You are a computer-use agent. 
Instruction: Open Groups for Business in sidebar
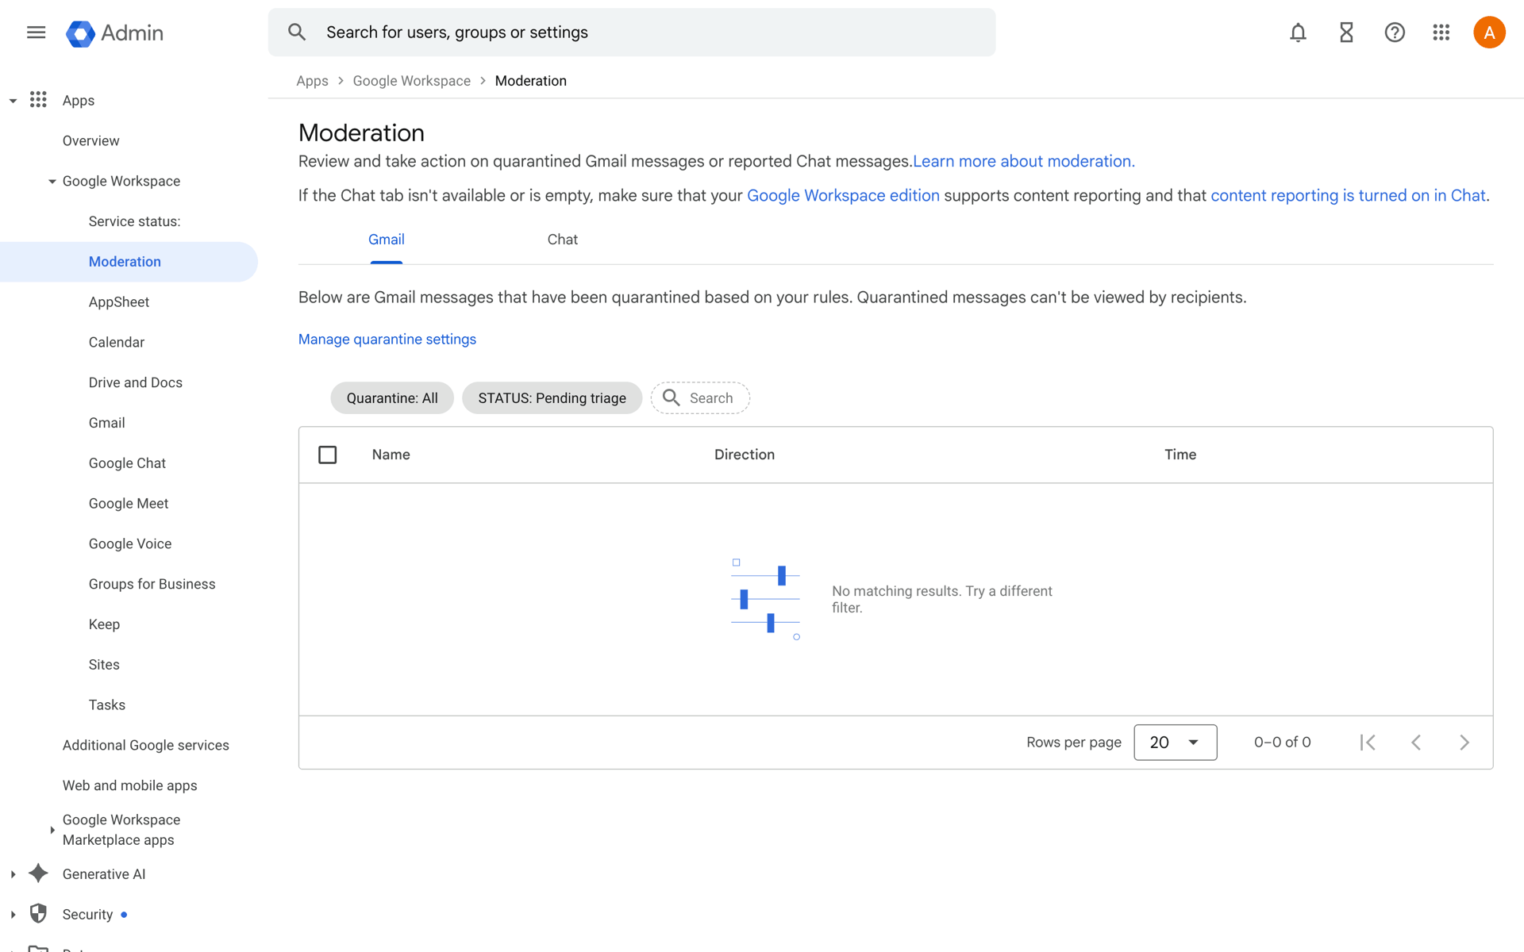click(x=152, y=584)
